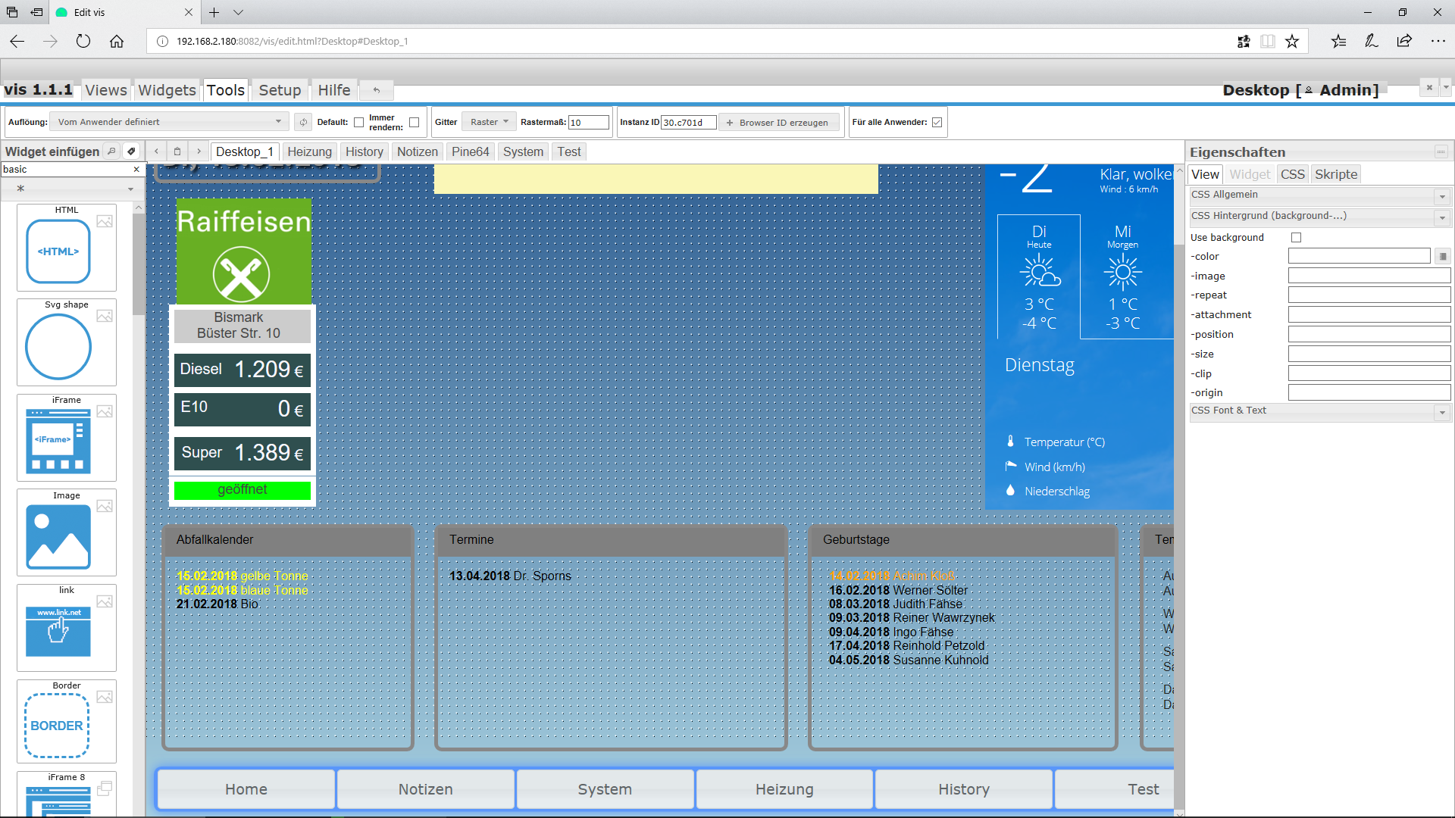Toggle the Für alle Anwender checkbox

coord(937,122)
